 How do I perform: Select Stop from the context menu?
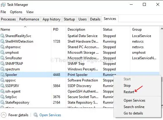point(127,86)
